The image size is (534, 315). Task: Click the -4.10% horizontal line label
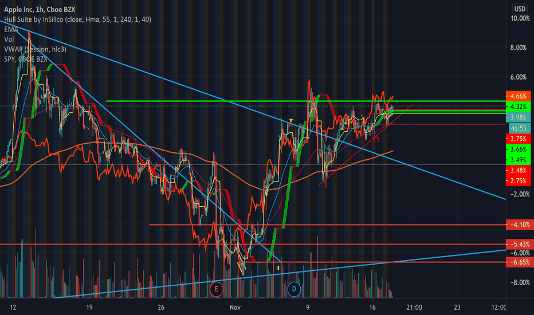coord(520,225)
